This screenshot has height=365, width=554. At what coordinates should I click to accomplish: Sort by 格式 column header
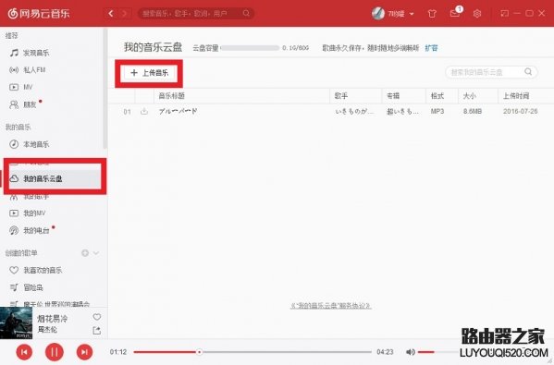click(x=437, y=96)
